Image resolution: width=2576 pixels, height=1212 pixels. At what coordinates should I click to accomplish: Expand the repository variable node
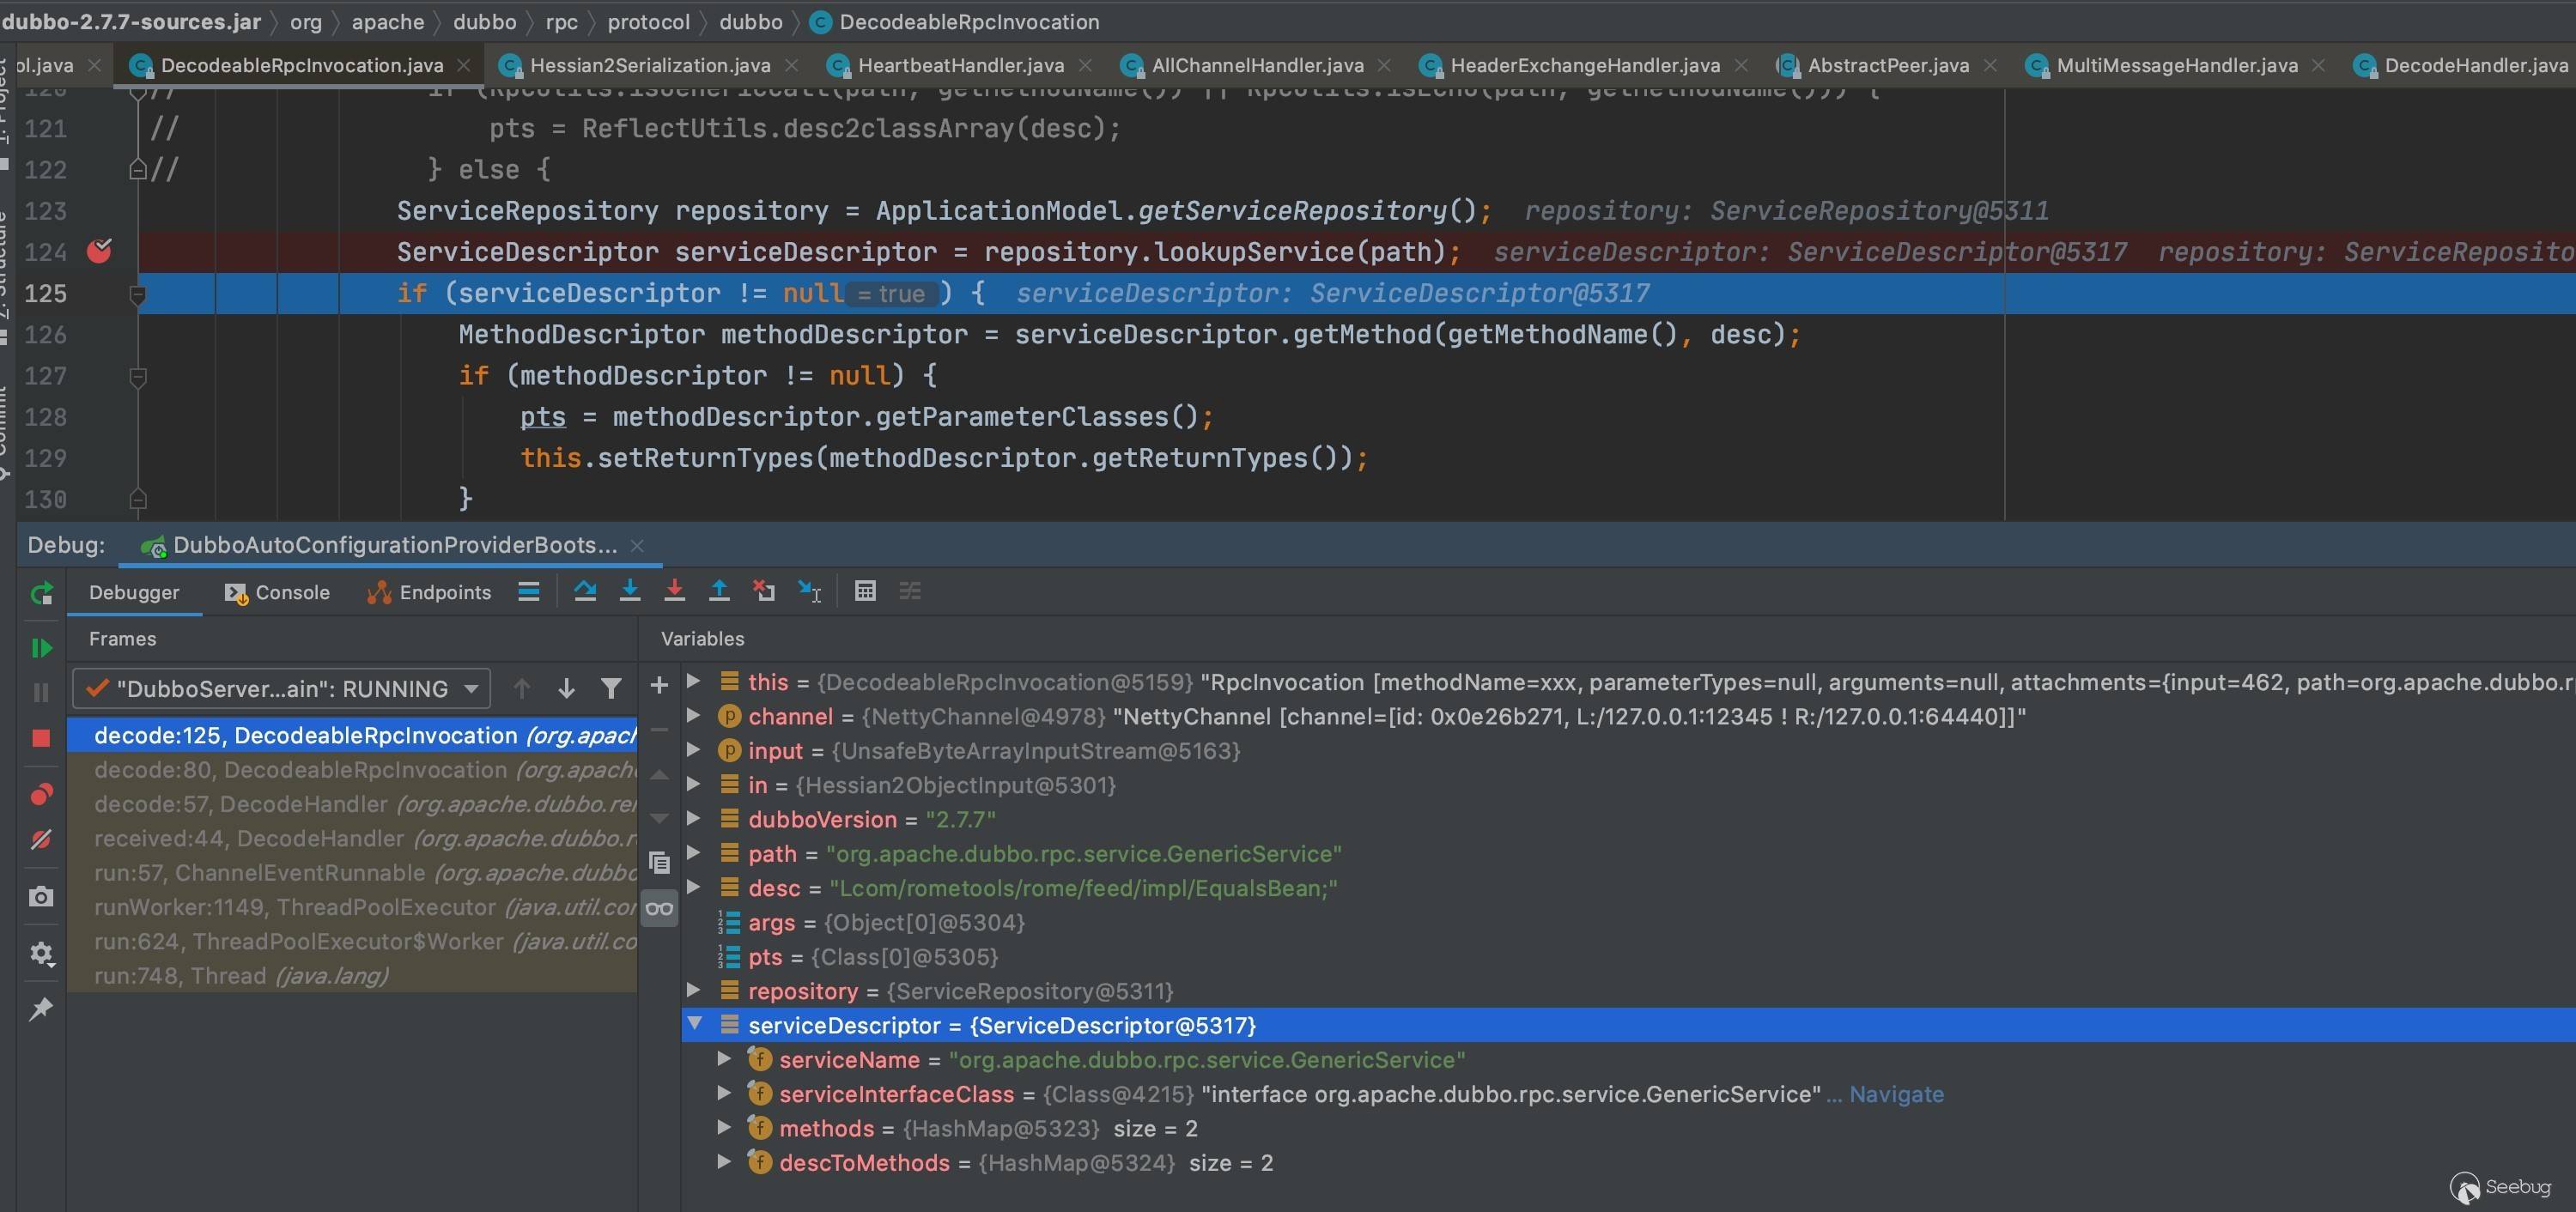click(693, 991)
